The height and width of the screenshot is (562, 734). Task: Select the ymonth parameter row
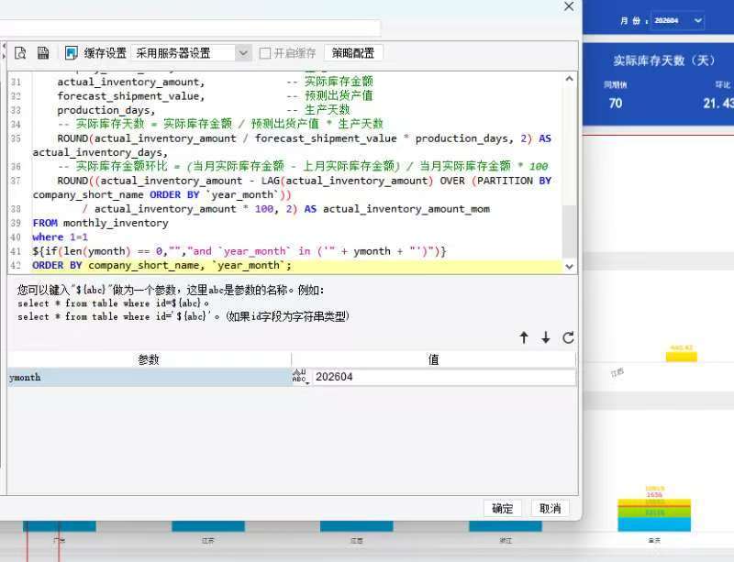click(x=149, y=377)
